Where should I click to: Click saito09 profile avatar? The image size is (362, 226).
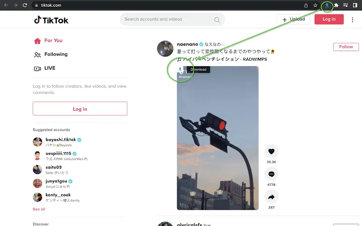pos(38,169)
